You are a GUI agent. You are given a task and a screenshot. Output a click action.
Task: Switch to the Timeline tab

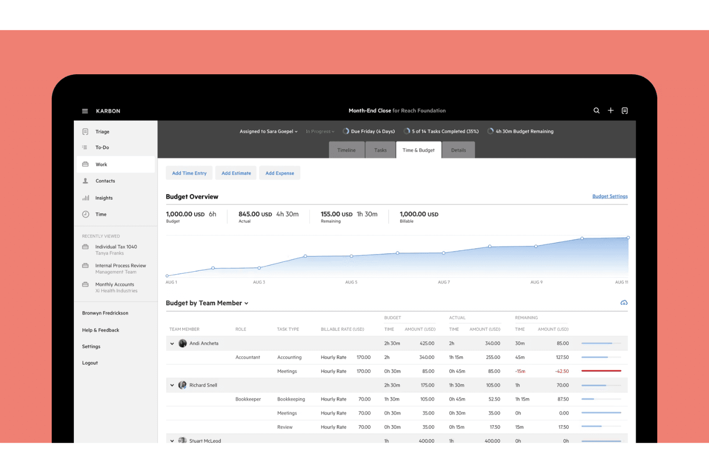pos(346,150)
